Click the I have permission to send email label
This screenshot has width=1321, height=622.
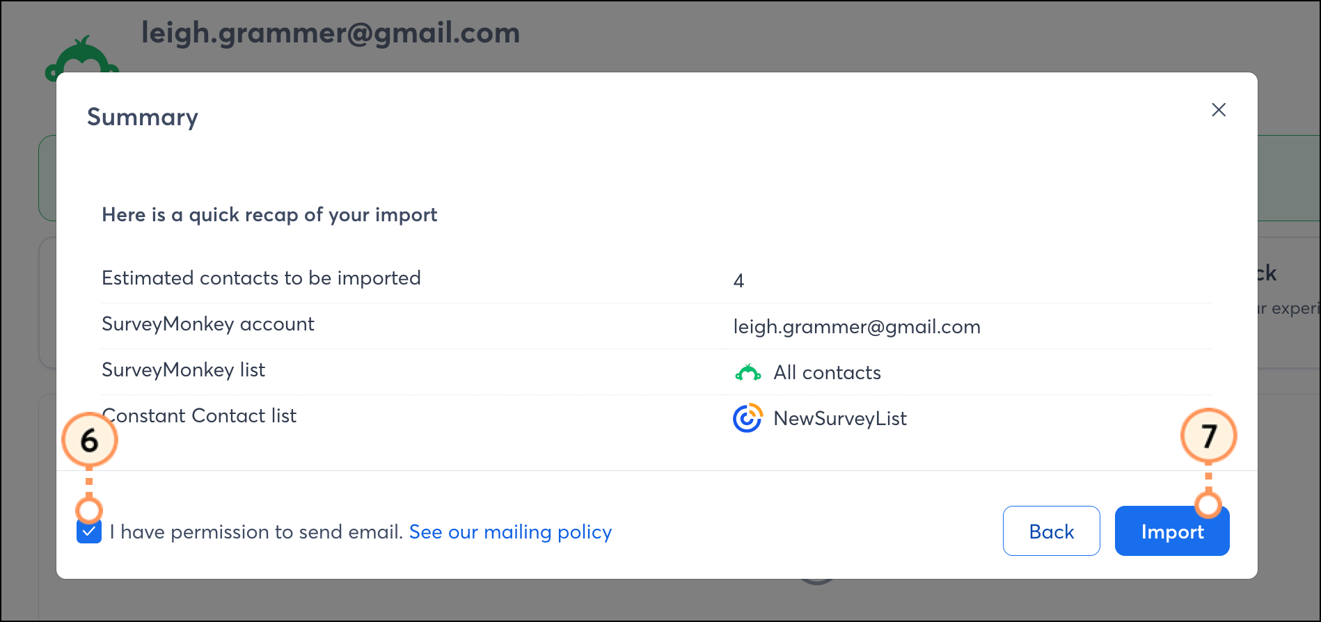tap(257, 532)
